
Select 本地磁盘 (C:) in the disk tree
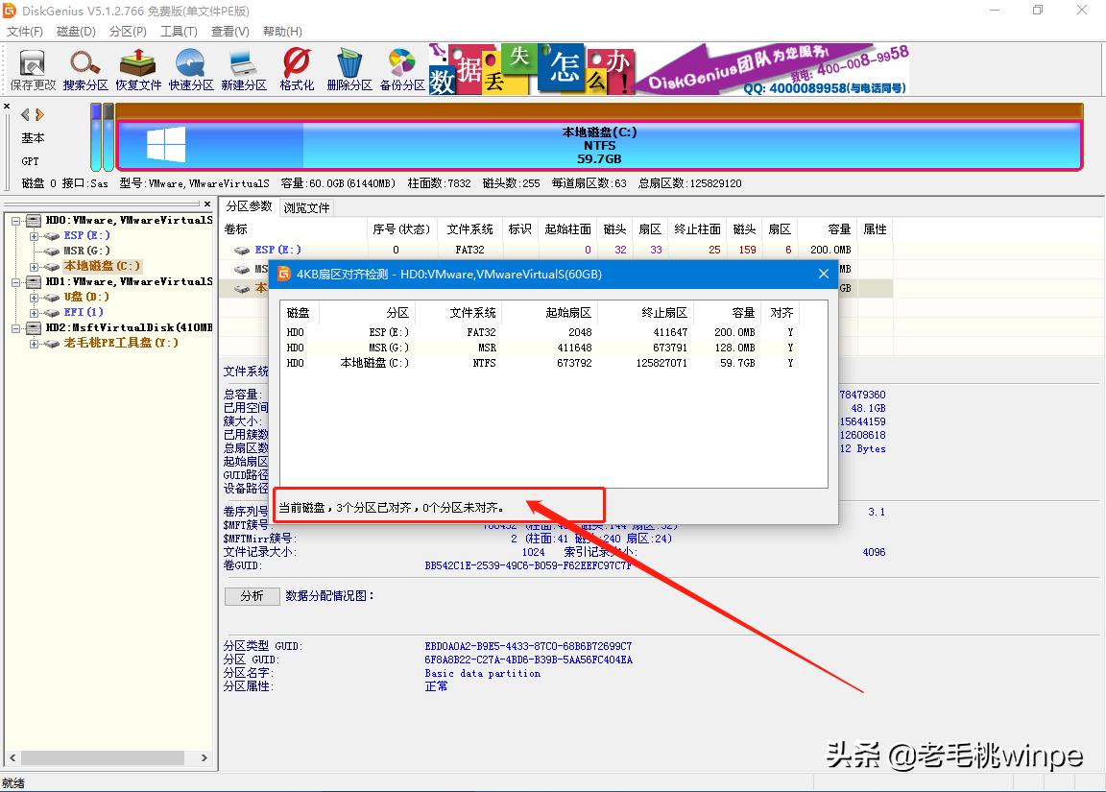(103, 266)
